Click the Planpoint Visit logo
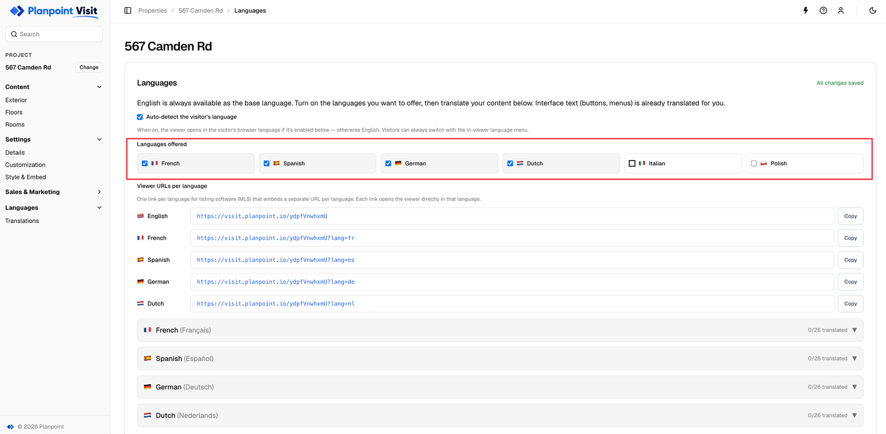Image resolution: width=886 pixels, height=434 pixels. (x=54, y=11)
